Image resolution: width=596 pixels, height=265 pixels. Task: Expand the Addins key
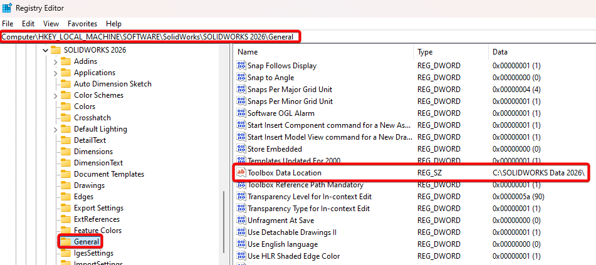[x=56, y=61]
